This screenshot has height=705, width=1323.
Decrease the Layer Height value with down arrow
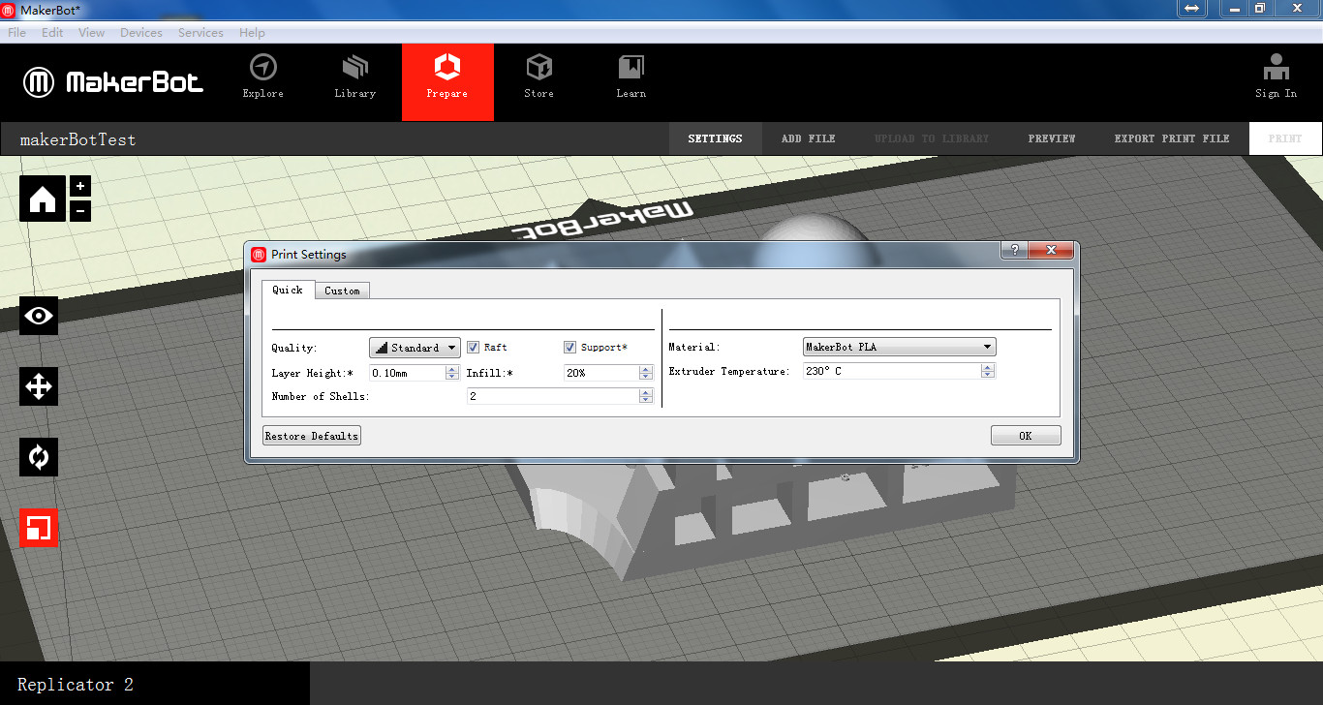(452, 377)
